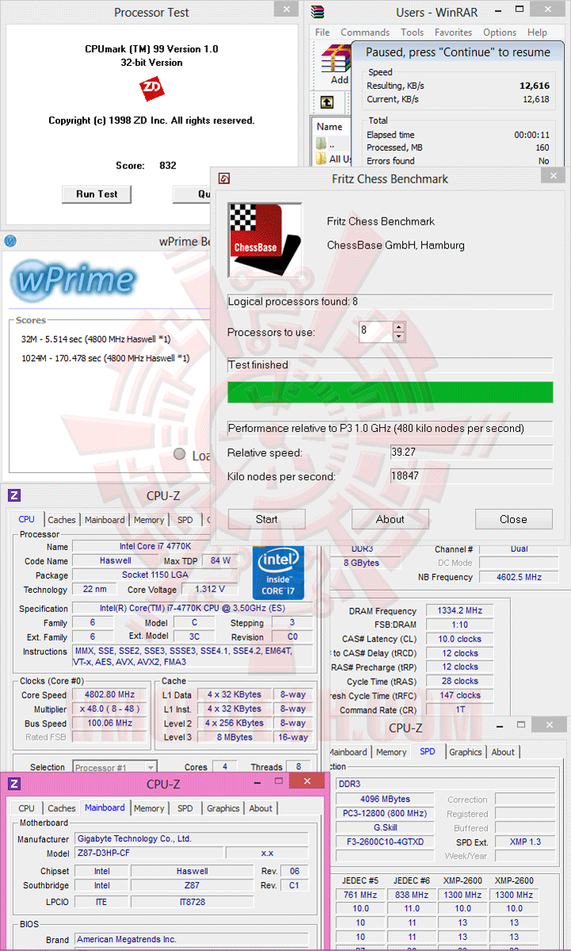Open Graphics tab in the SPD CPU-Z window
Image resolution: width=571 pixels, height=951 pixels.
[466, 752]
